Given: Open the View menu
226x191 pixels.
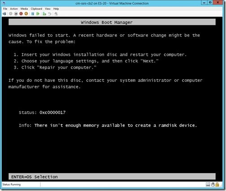Looking at the screenshot, I should (48, 9).
